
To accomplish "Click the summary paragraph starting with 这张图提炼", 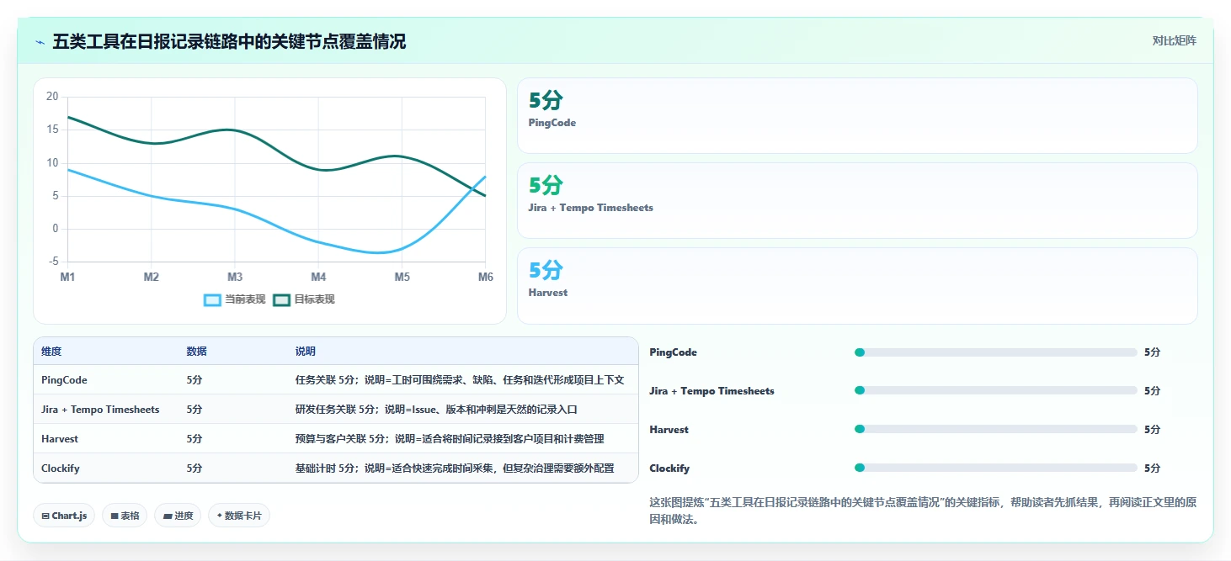I will click(923, 511).
